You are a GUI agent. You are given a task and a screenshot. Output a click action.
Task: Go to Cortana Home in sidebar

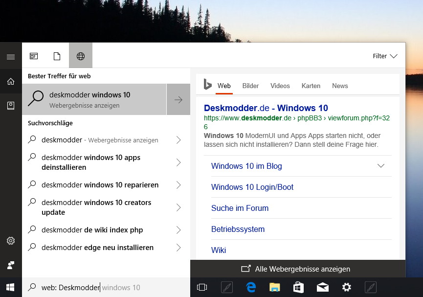(x=11, y=81)
